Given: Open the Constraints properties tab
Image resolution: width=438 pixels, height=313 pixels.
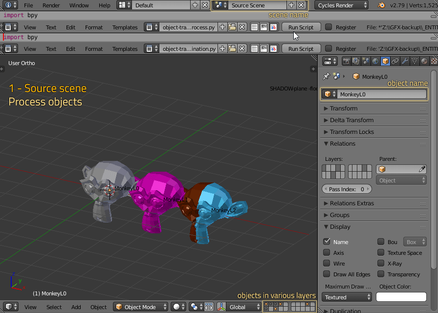Looking at the screenshot, I should [x=395, y=61].
